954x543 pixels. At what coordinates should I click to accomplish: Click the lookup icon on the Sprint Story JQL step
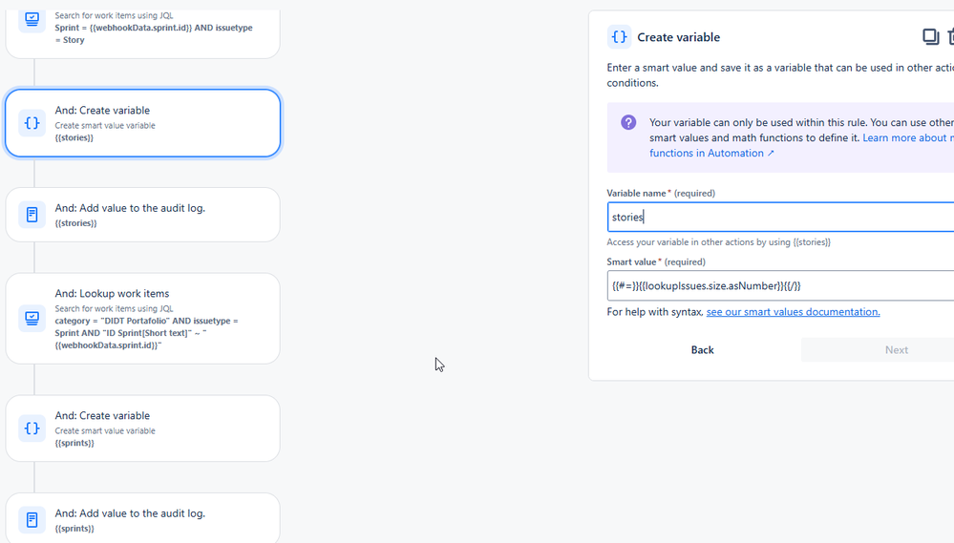click(x=32, y=19)
